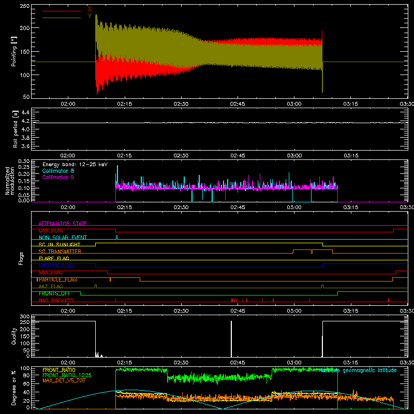Click the 'Pointing' vertical axis title

14,51
